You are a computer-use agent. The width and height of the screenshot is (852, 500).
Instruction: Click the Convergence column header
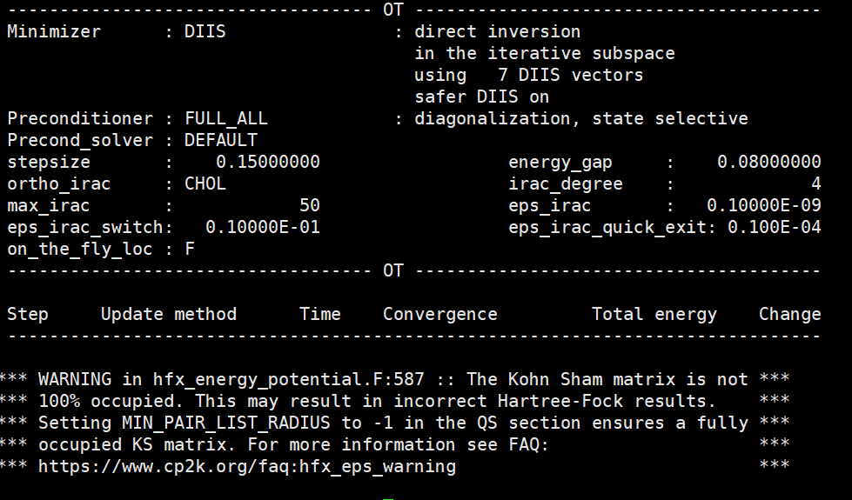pyautogui.click(x=439, y=315)
